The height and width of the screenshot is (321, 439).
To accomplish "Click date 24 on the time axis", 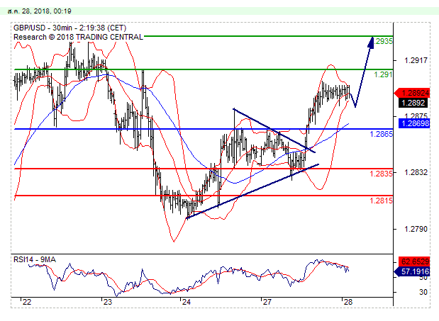I will (187, 302).
